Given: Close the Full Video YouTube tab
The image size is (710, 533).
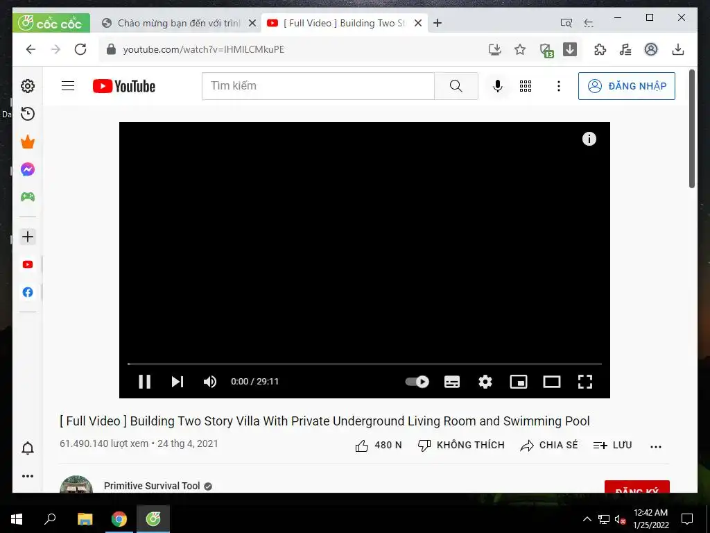Looking at the screenshot, I should click(x=418, y=23).
